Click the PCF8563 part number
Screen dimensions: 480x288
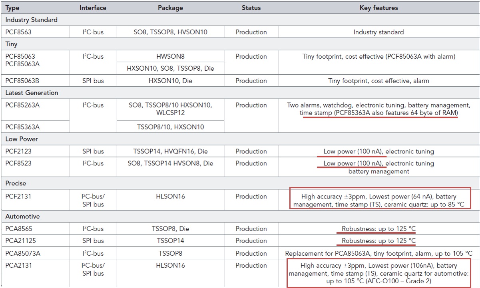(x=18, y=32)
